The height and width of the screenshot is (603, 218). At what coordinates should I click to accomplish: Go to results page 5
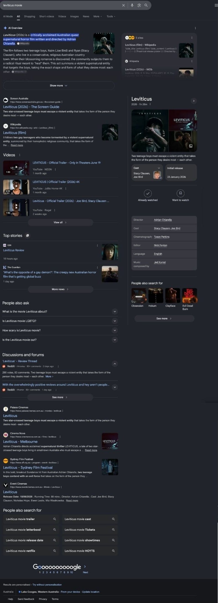54,572
